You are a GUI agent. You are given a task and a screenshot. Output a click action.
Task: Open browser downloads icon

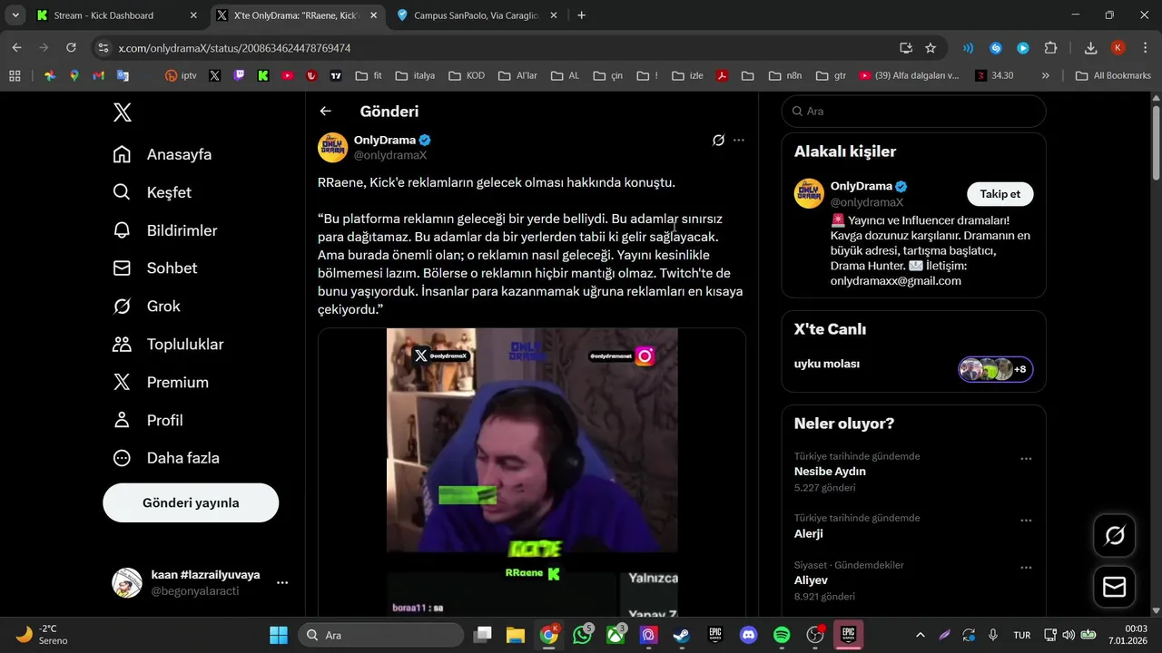click(x=1091, y=48)
